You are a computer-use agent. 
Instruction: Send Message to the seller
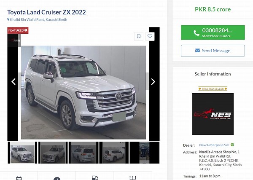click(x=213, y=51)
